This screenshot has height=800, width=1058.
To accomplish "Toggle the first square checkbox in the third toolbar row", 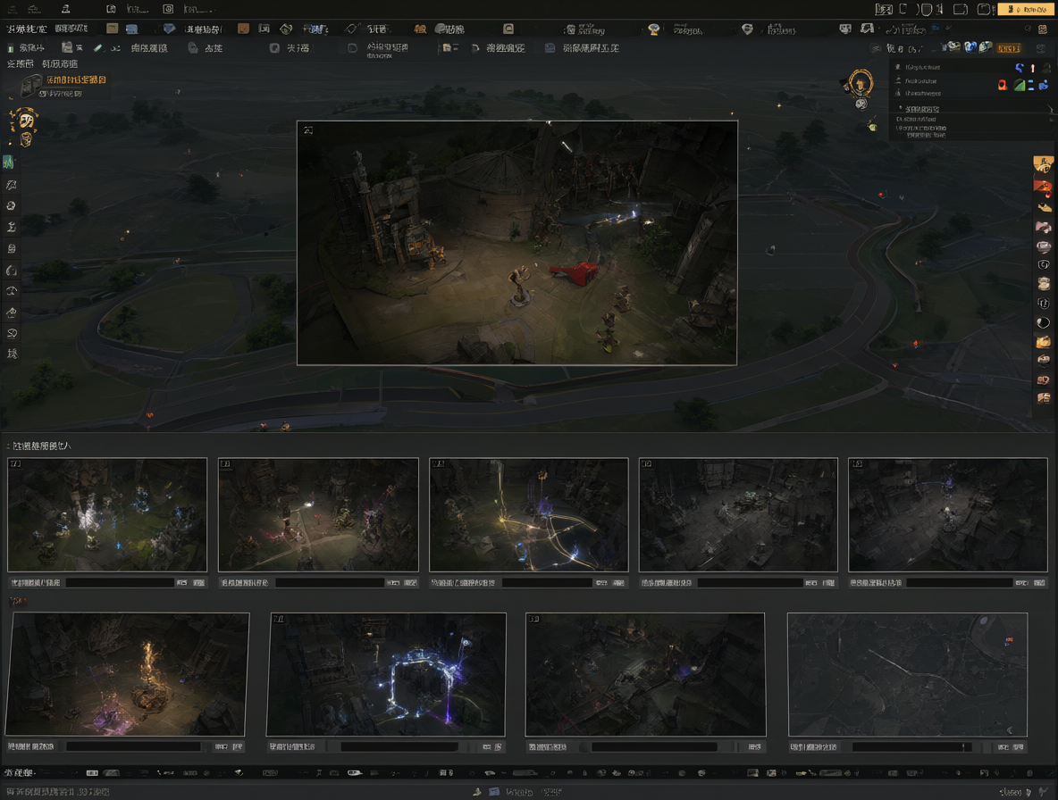I will (274, 48).
